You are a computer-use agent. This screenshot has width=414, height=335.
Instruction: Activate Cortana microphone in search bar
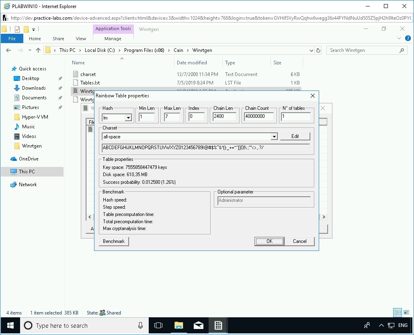click(140, 325)
